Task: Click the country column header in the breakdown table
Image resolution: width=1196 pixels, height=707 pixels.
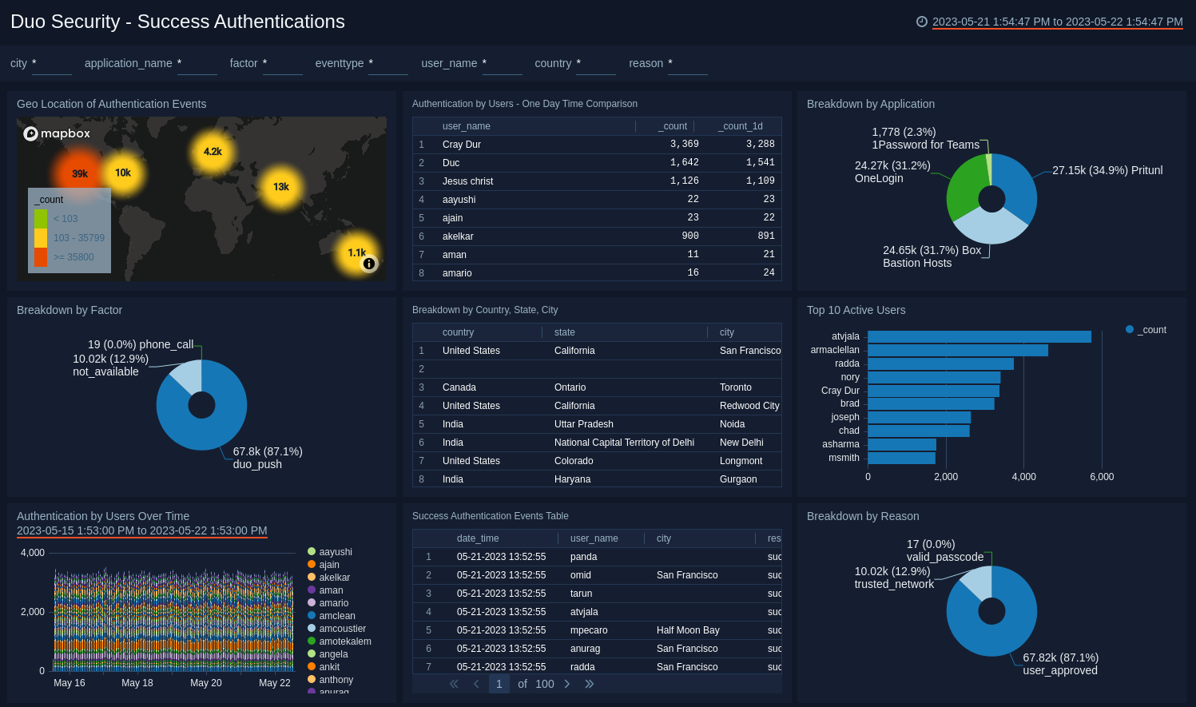Action: coord(458,332)
